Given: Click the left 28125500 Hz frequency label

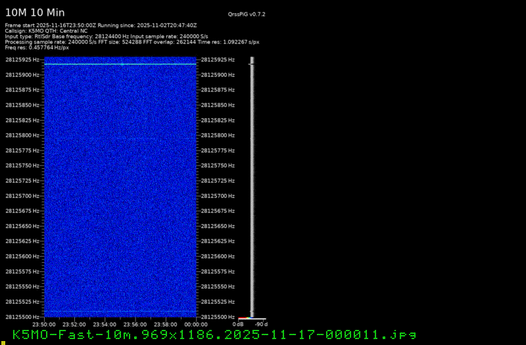Looking at the screenshot, I should [22, 317].
